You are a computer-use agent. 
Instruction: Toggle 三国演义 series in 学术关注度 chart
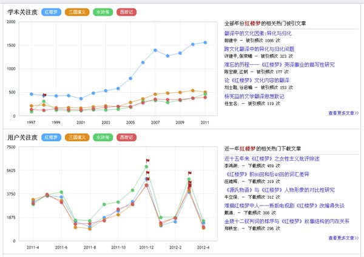coord(77,12)
